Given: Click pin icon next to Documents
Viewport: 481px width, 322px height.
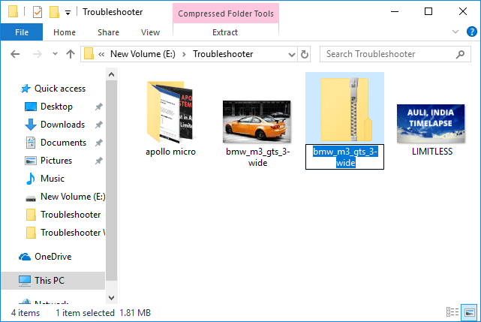Looking at the screenshot, I should 98,143.
